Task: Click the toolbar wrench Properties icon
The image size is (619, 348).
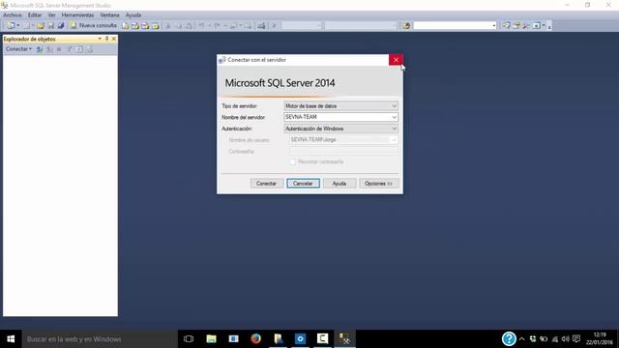Action: (526, 26)
